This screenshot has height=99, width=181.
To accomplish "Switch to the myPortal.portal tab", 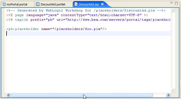I will tap(17, 4).
